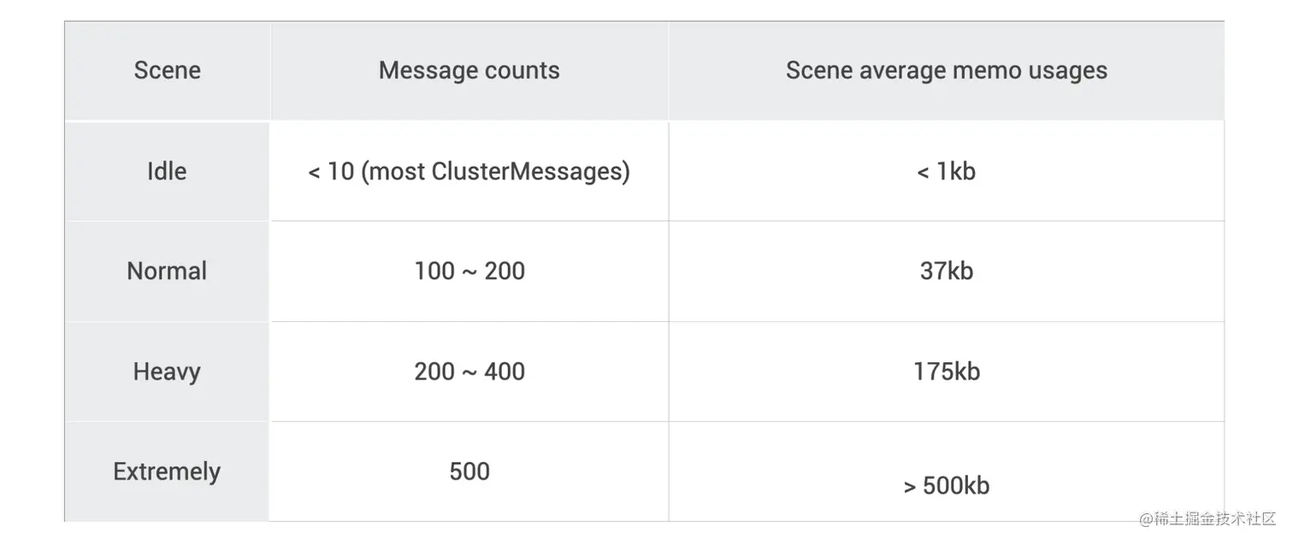Click the 稀土掘金技术社区 watermark text
The width and height of the screenshot is (1293, 544).
[1214, 519]
